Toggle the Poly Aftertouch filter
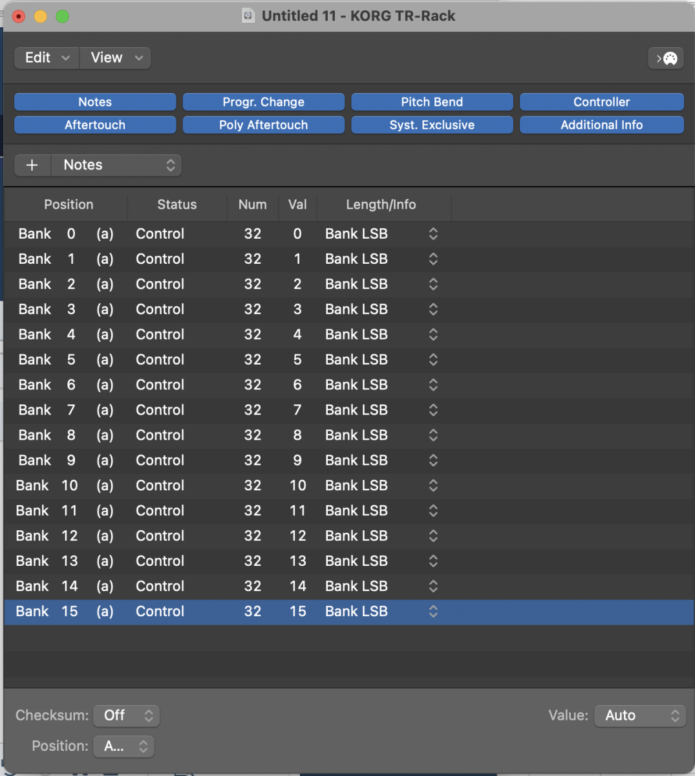 (x=264, y=125)
